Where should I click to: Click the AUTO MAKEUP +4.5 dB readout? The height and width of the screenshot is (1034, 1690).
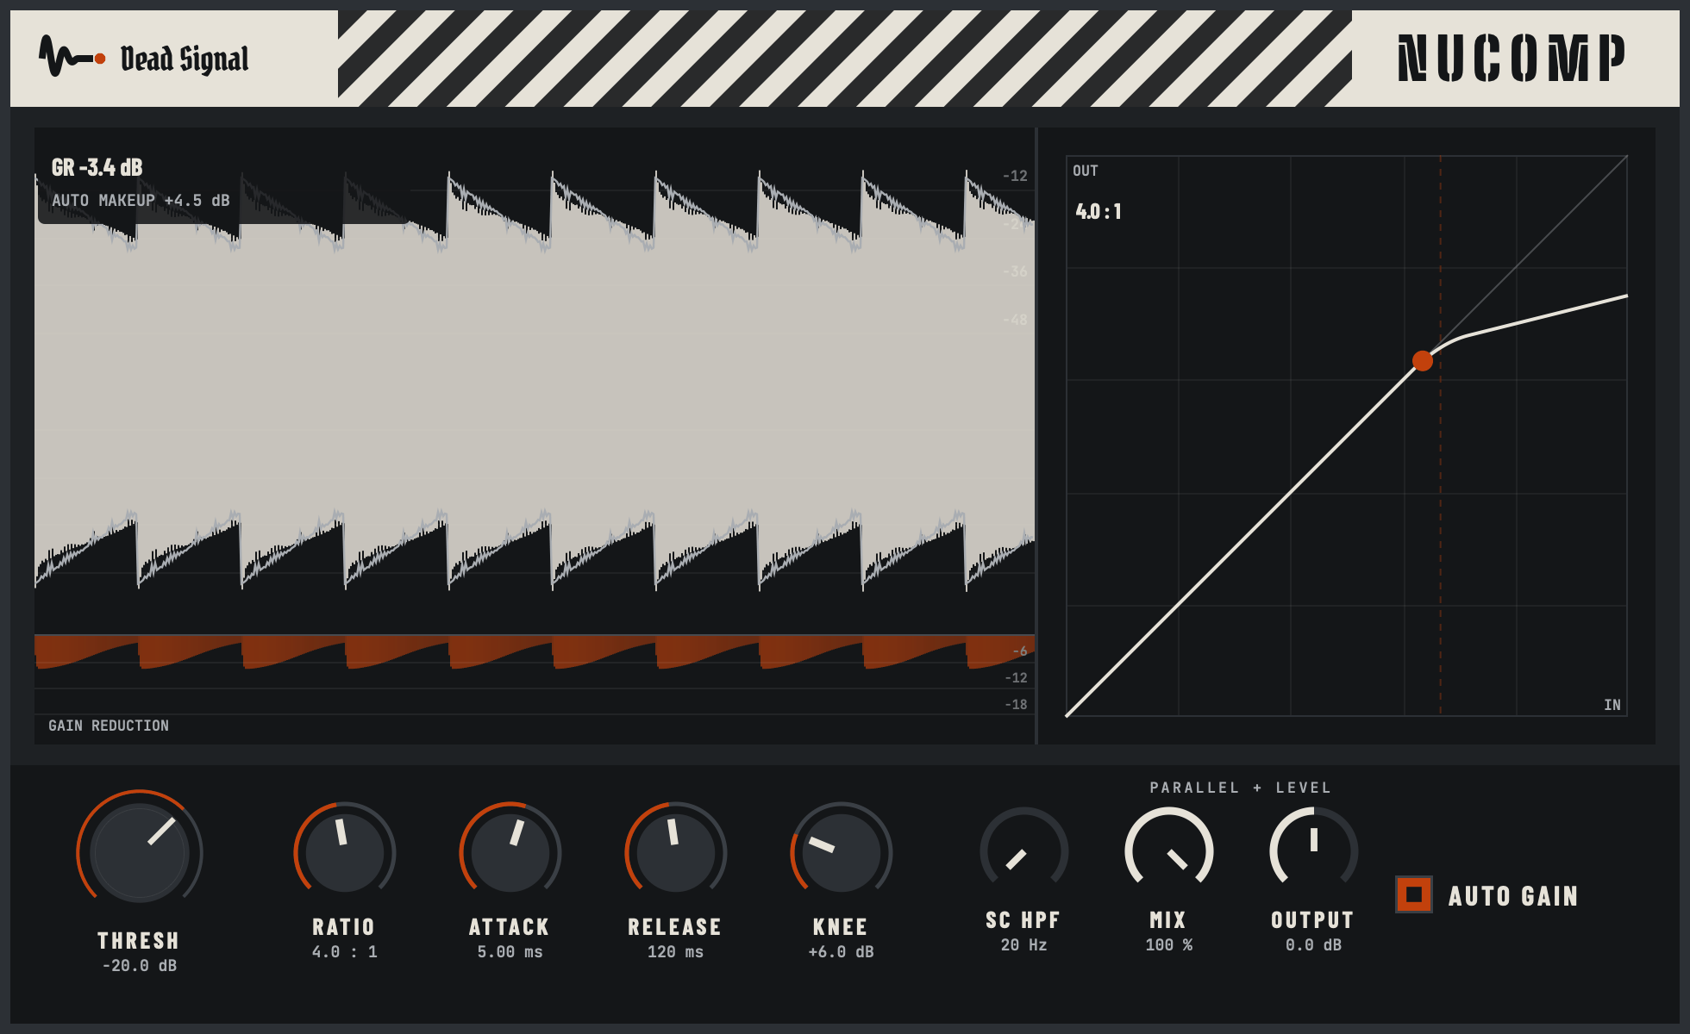pyautogui.click(x=141, y=201)
